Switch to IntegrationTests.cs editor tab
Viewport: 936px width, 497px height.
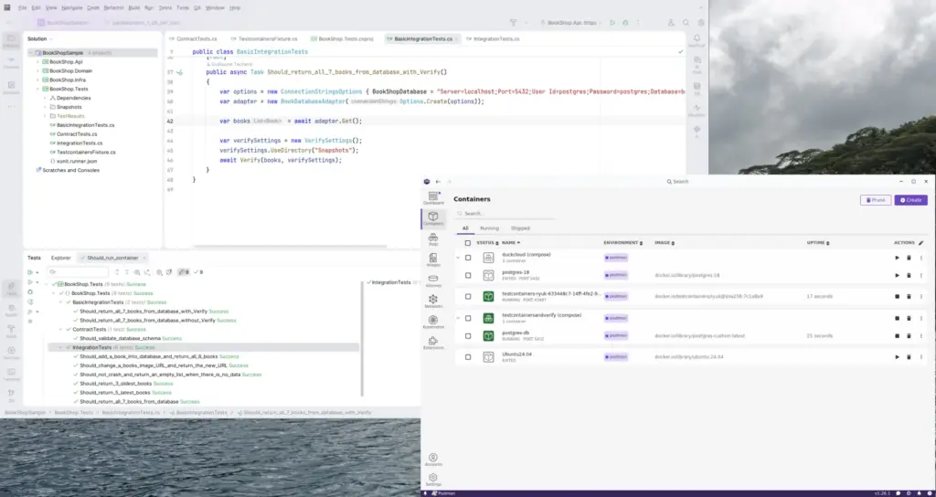tap(492, 38)
